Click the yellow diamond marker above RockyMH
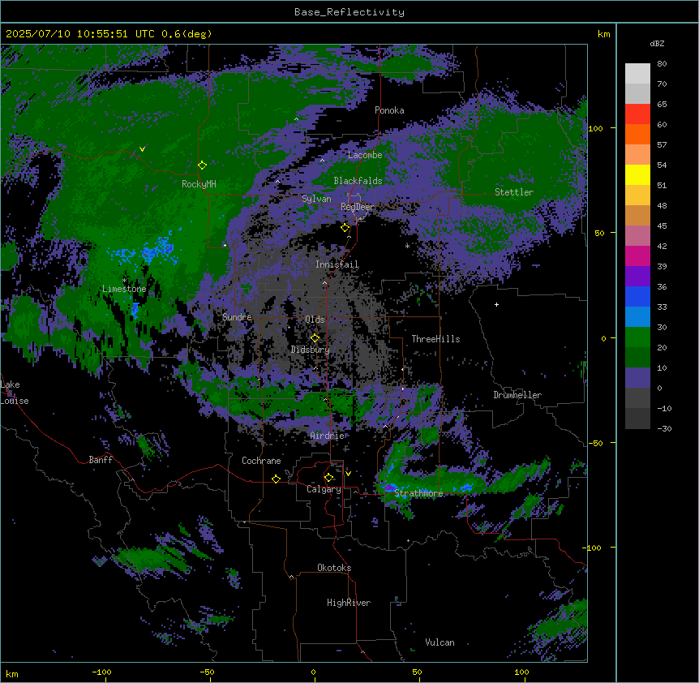 tap(202, 165)
